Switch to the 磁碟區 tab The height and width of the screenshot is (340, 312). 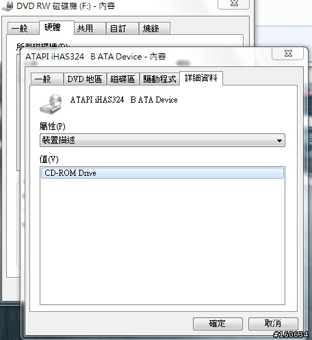[122, 79]
